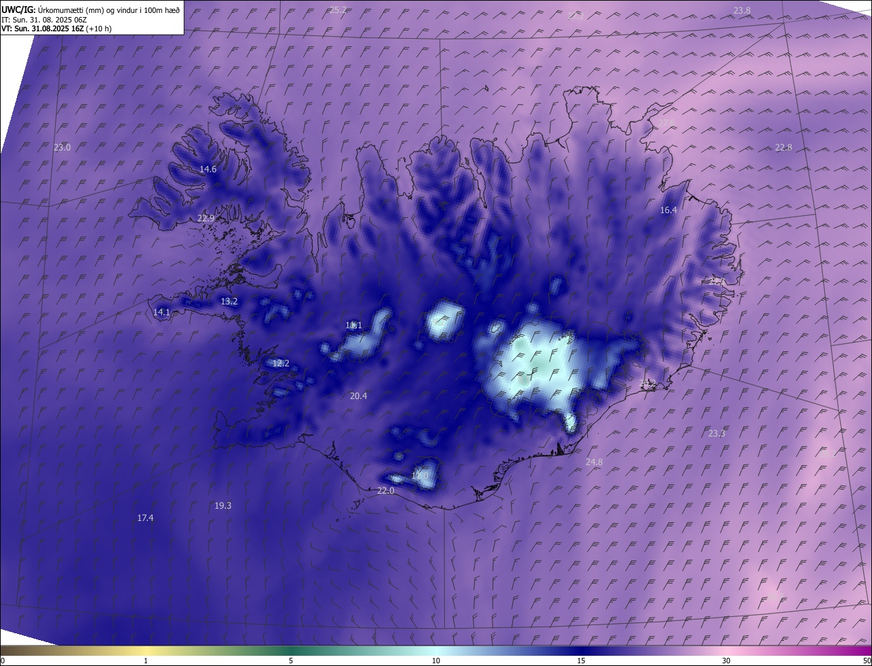Click the 23.8 value label
This screenshot has height=666, width=872.
pos(742,10)
